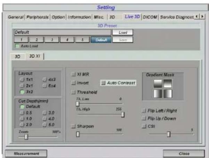Open the Option tab
Image resolution: width=209 pixels, height=158 pixels.
[x=58, y=17]
